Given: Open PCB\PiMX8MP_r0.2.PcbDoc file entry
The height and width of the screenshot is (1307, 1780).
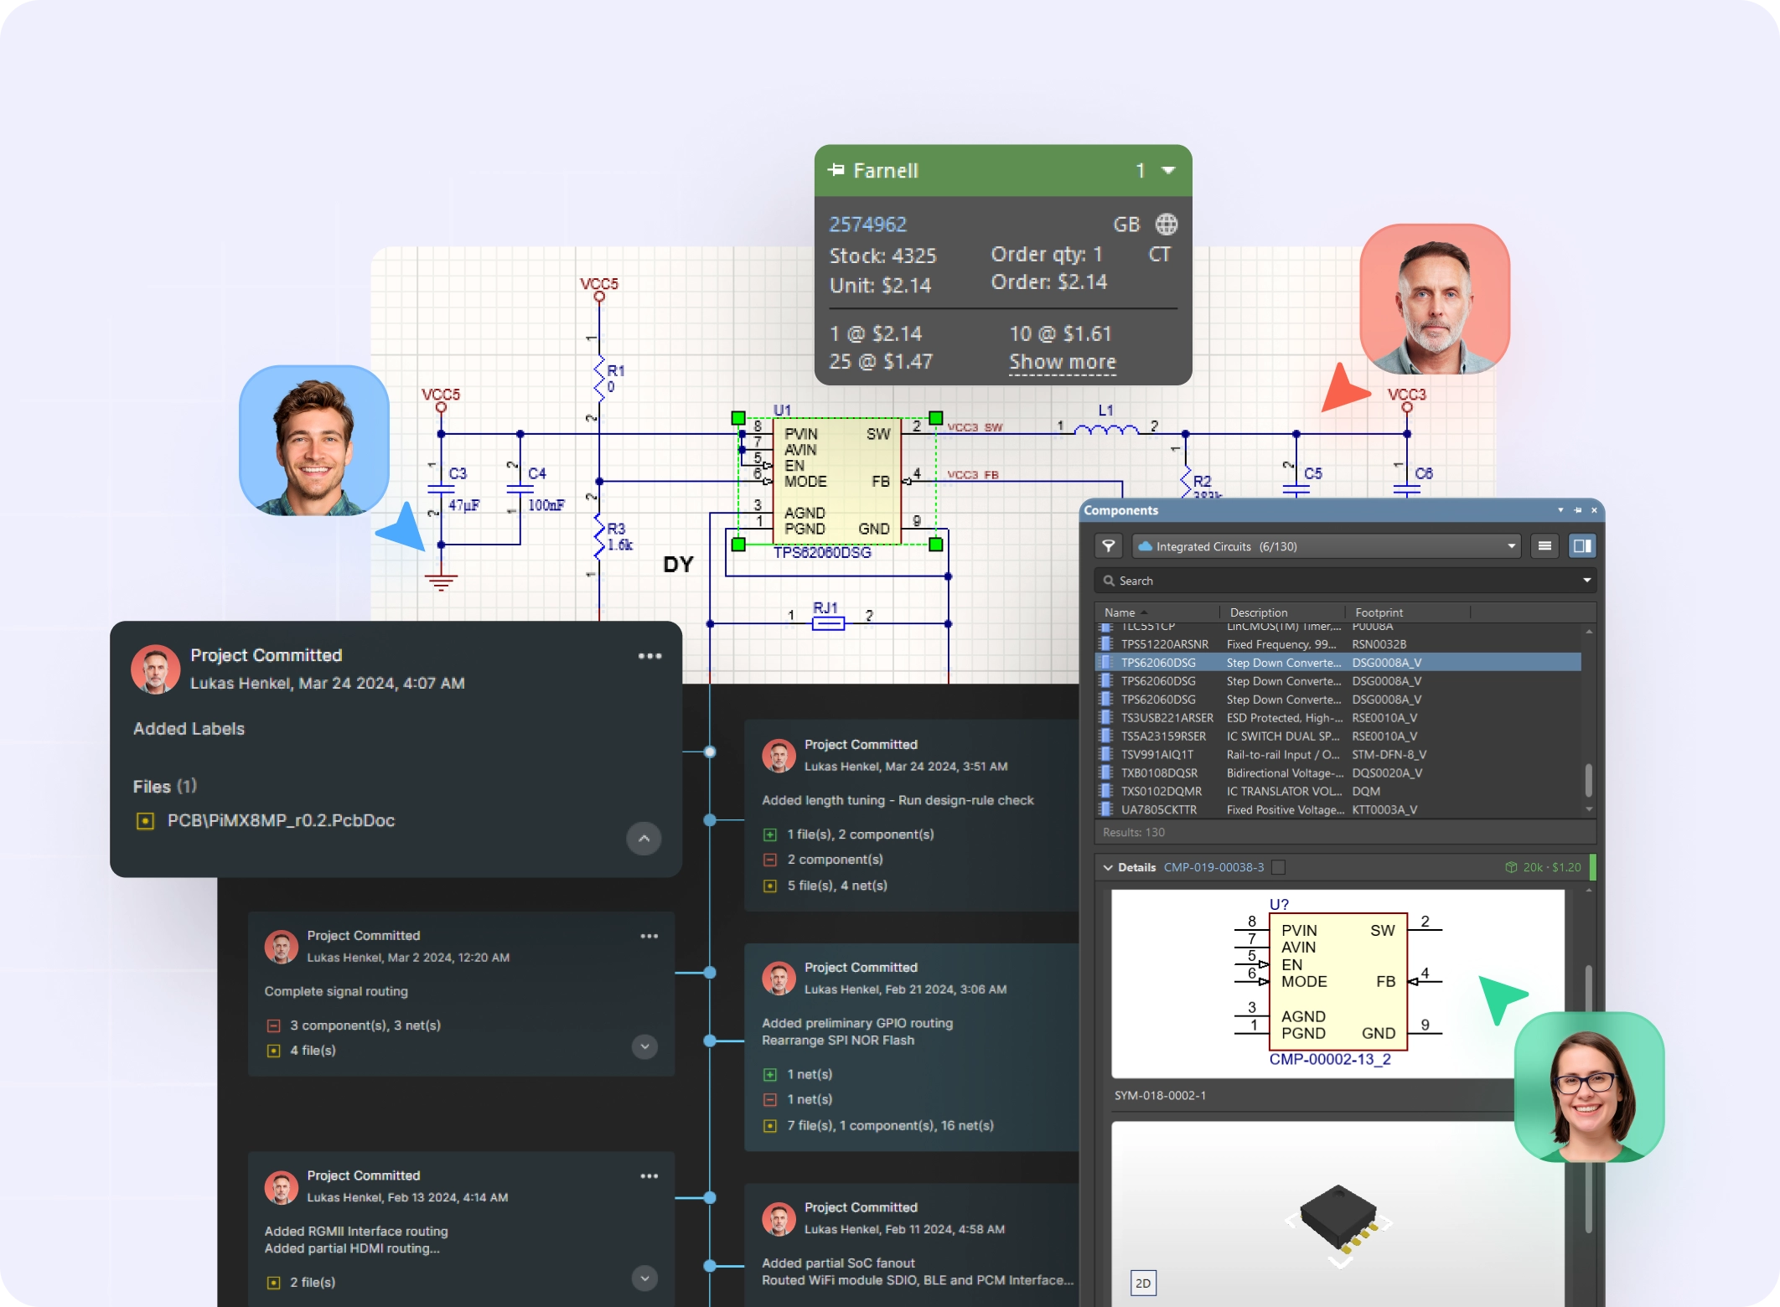Looking at the screenshot, I should pos(281,821).
